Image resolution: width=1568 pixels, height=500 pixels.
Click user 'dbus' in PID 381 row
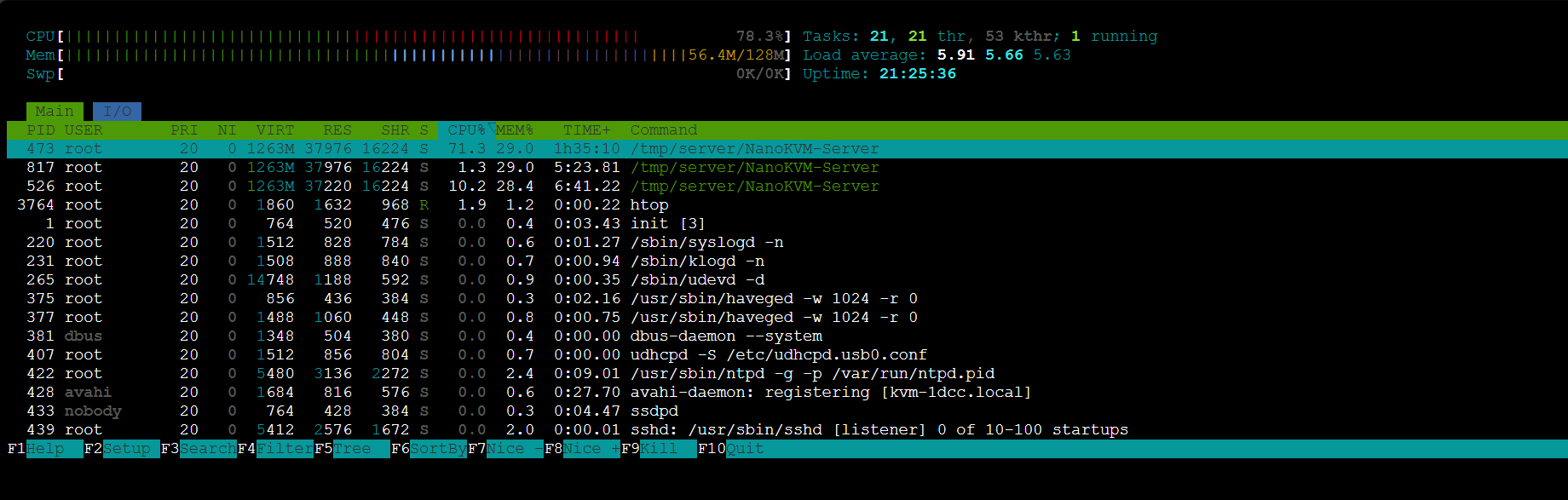84,336
